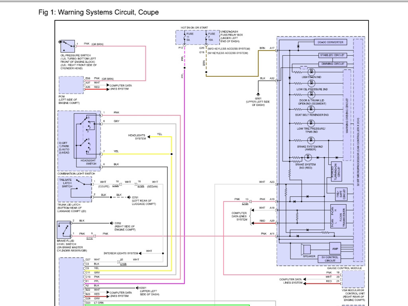Screen dimensions: 408x306
Task: Select the 'W/ KEYLESS ACCESS SYSTEM' note
Action: point(228,53)
